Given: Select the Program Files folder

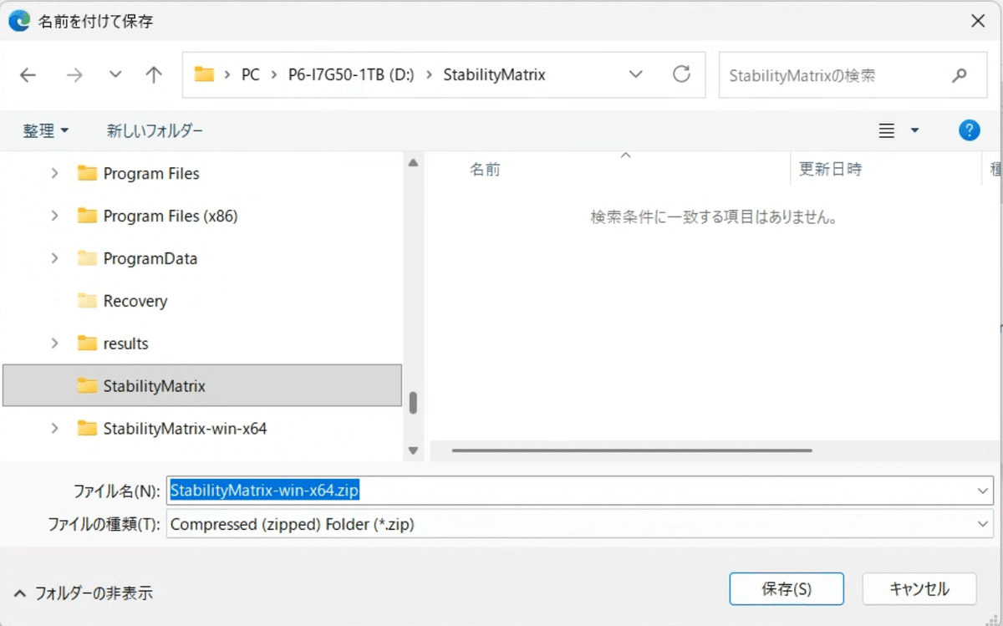Looking at the screenshot, I should coord(151,173).
